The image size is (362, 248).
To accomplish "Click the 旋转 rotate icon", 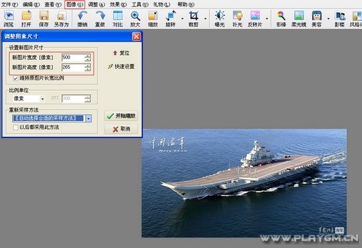I will pos(171,16).
